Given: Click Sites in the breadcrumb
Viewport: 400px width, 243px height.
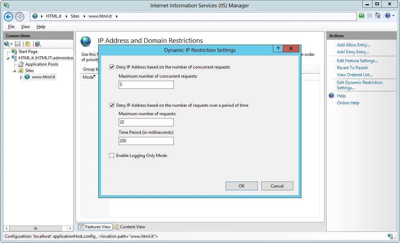Looking at the screenshot, I should 75,16.
